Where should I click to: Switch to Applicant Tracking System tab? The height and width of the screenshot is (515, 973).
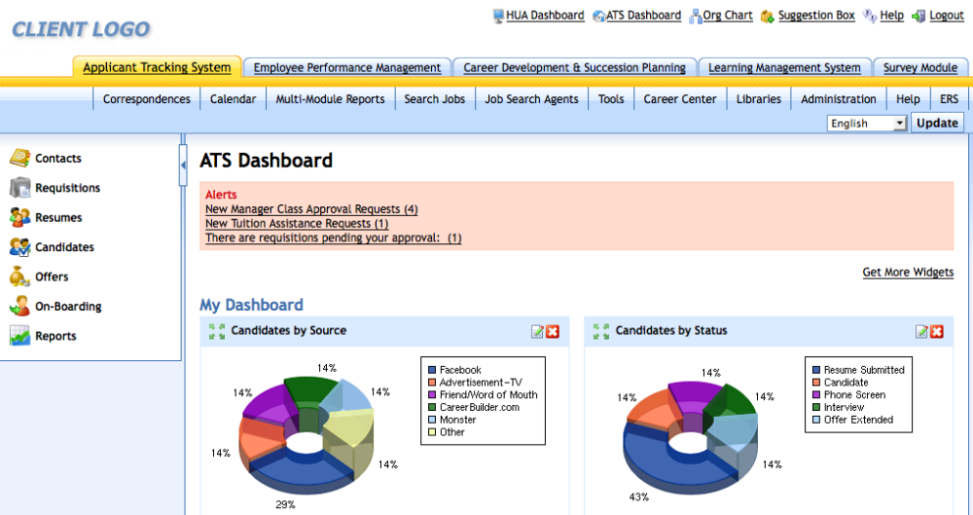[157, 67]
